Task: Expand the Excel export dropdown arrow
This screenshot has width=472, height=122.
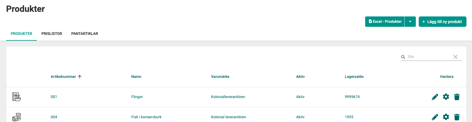Action: click(410, 22)
